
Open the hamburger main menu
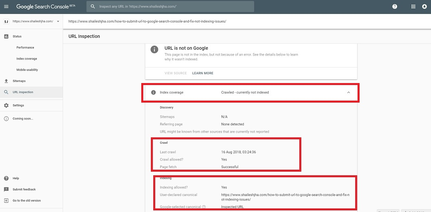click(x=6, y=7)
